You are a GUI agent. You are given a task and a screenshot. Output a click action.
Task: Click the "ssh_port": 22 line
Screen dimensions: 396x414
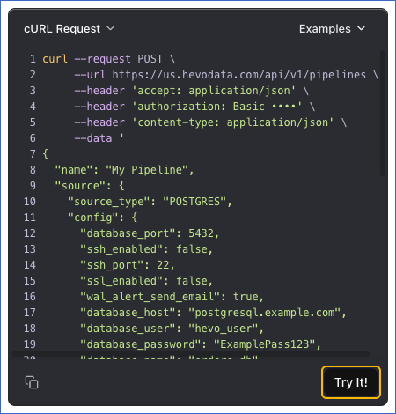click(x=128, y=265)
